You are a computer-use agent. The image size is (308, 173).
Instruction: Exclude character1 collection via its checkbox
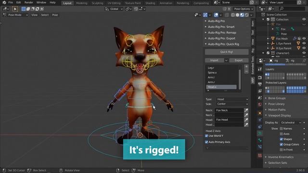tap(268, 53)
